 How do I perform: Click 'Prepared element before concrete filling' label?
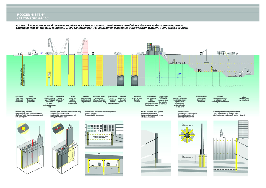pyautogui.click(x=99, y=101)
